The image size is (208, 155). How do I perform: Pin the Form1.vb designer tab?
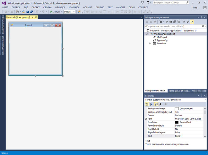coord(33,17)
